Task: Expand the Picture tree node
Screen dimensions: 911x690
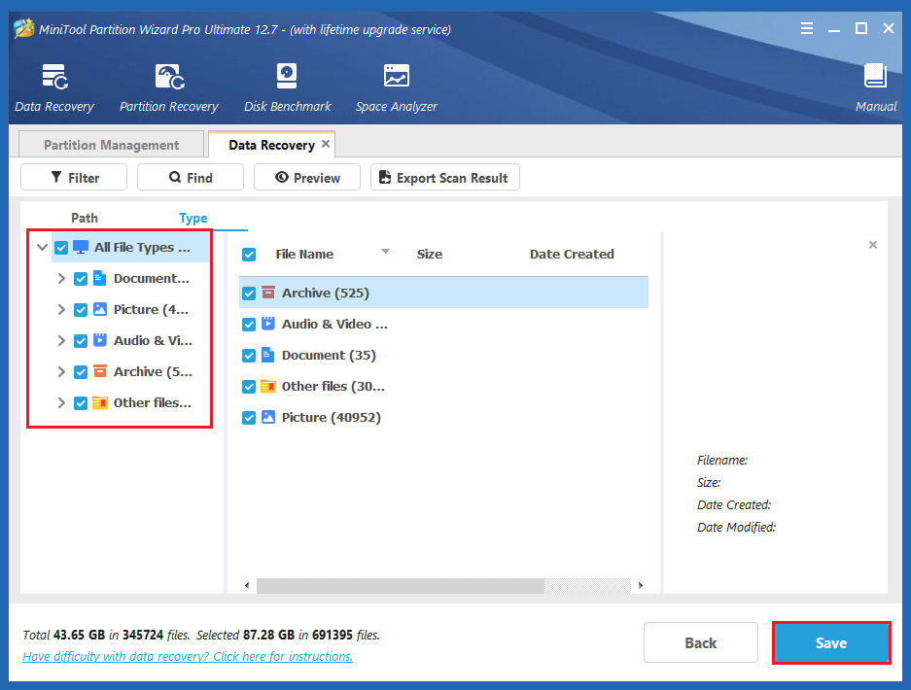Action: click(x=61, y=310)
